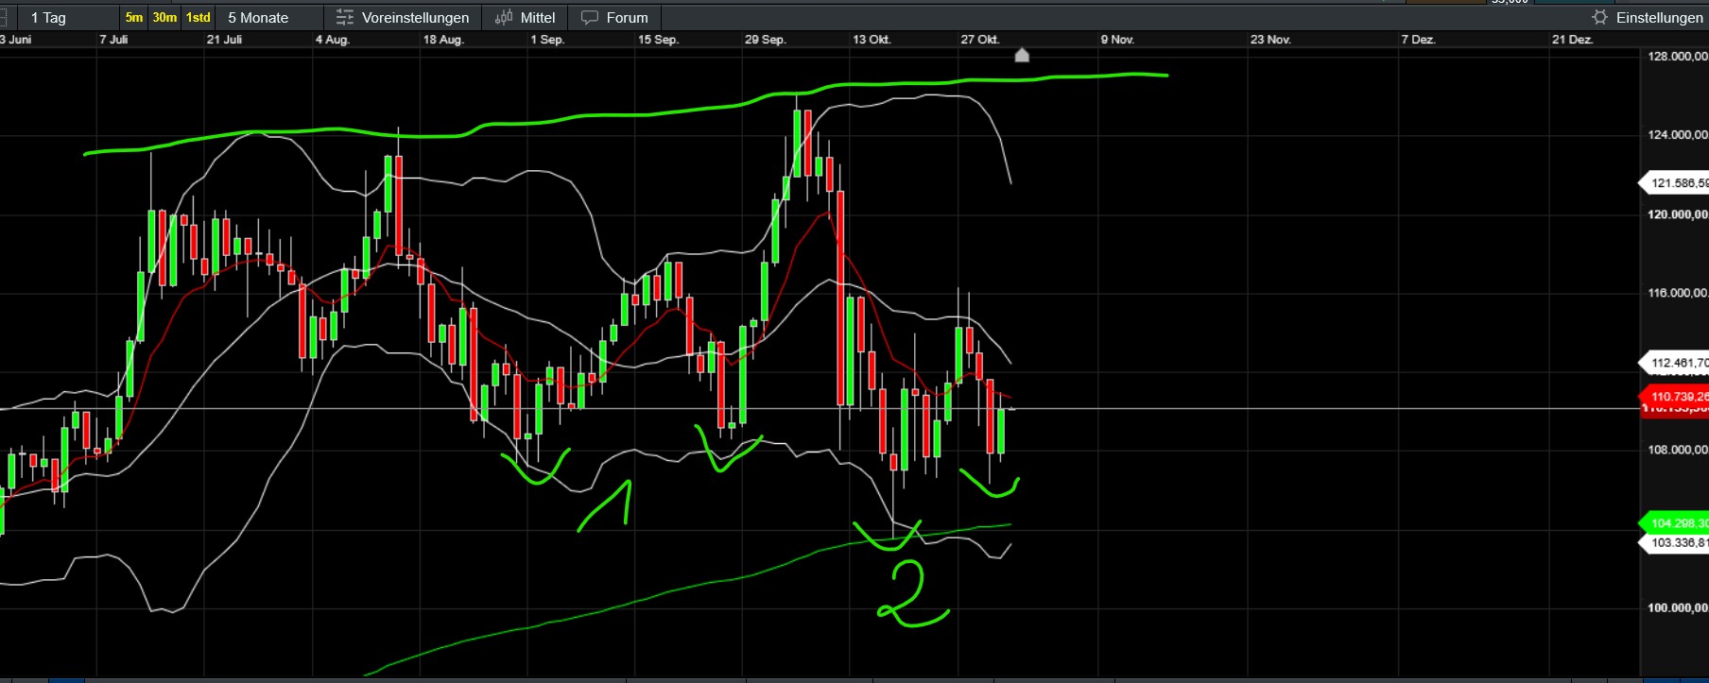Switch to the 5m interval

pyautogui.click(x=134, y=18)
